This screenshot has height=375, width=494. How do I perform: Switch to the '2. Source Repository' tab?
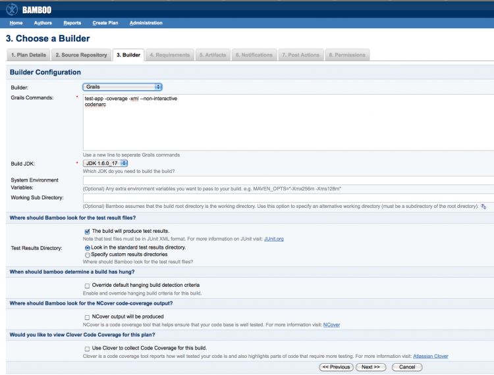pos(81,55)
